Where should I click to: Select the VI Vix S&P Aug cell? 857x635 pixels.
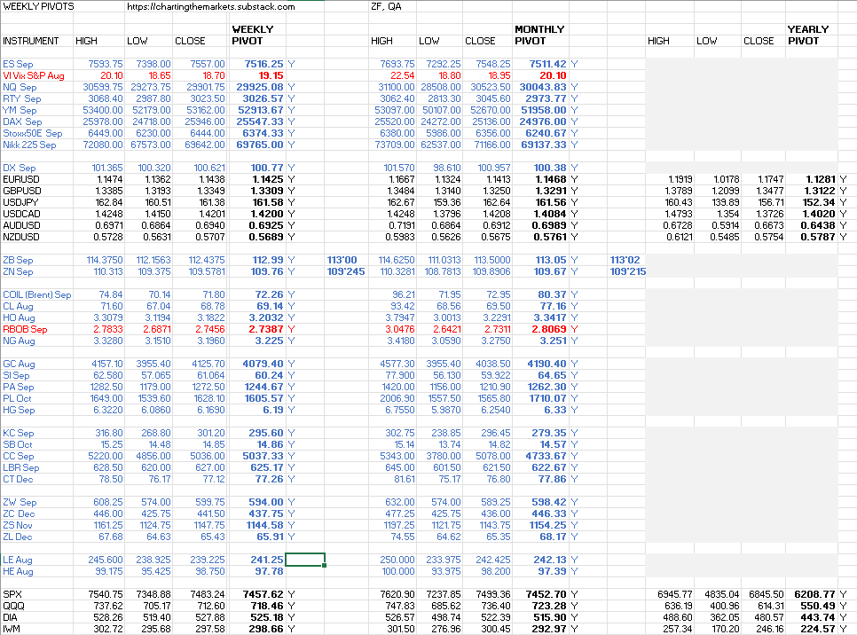point(34,75)
